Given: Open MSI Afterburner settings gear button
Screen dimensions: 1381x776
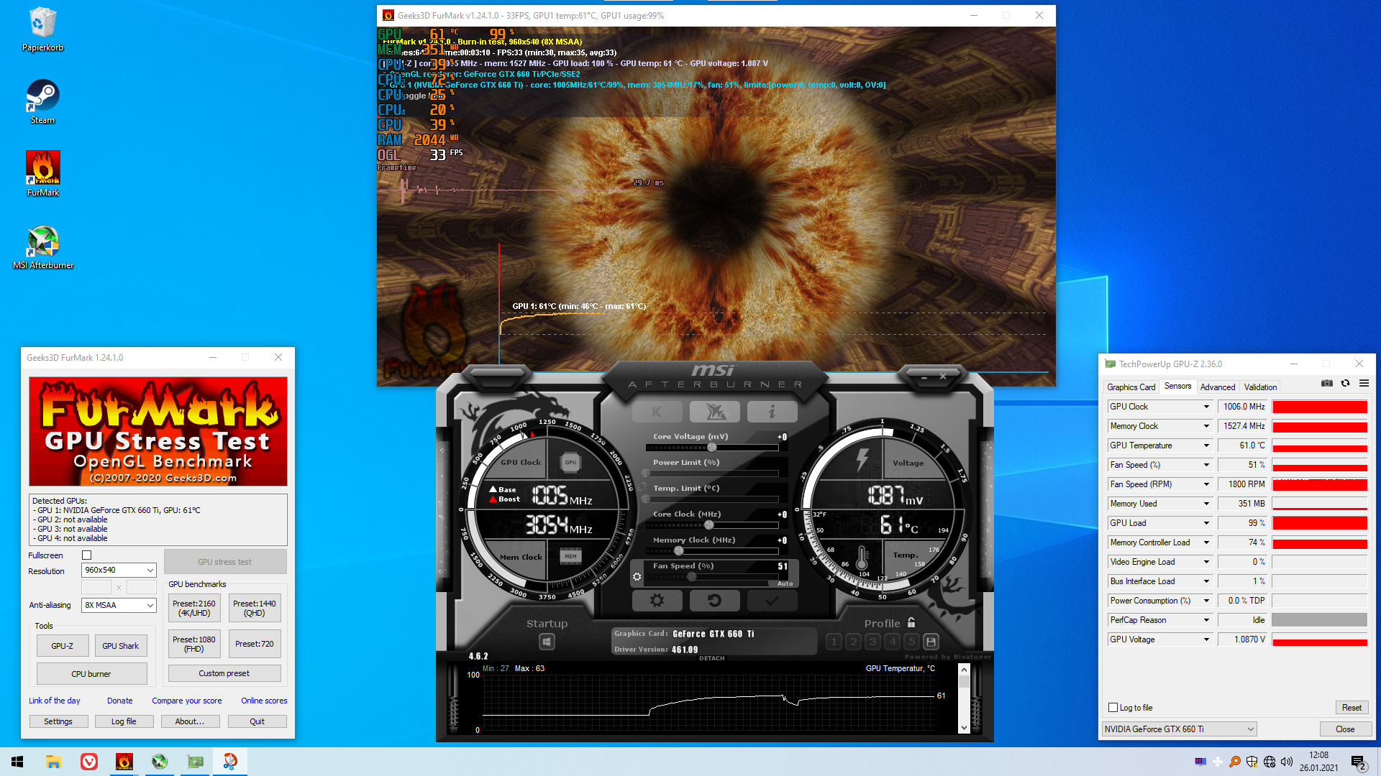Looking at the screenshot, I should coord(657,601).
